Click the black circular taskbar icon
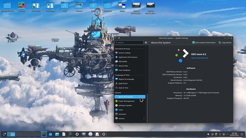 [77, 134]
